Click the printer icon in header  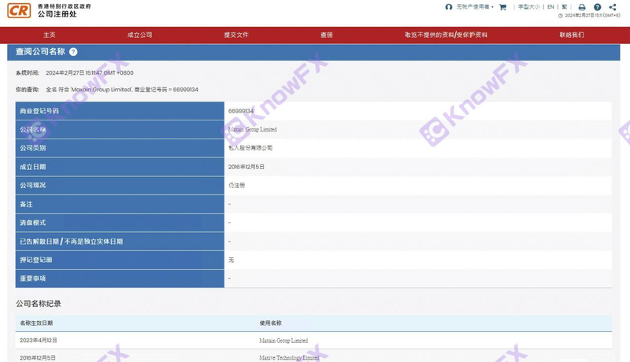coord(581,7)
